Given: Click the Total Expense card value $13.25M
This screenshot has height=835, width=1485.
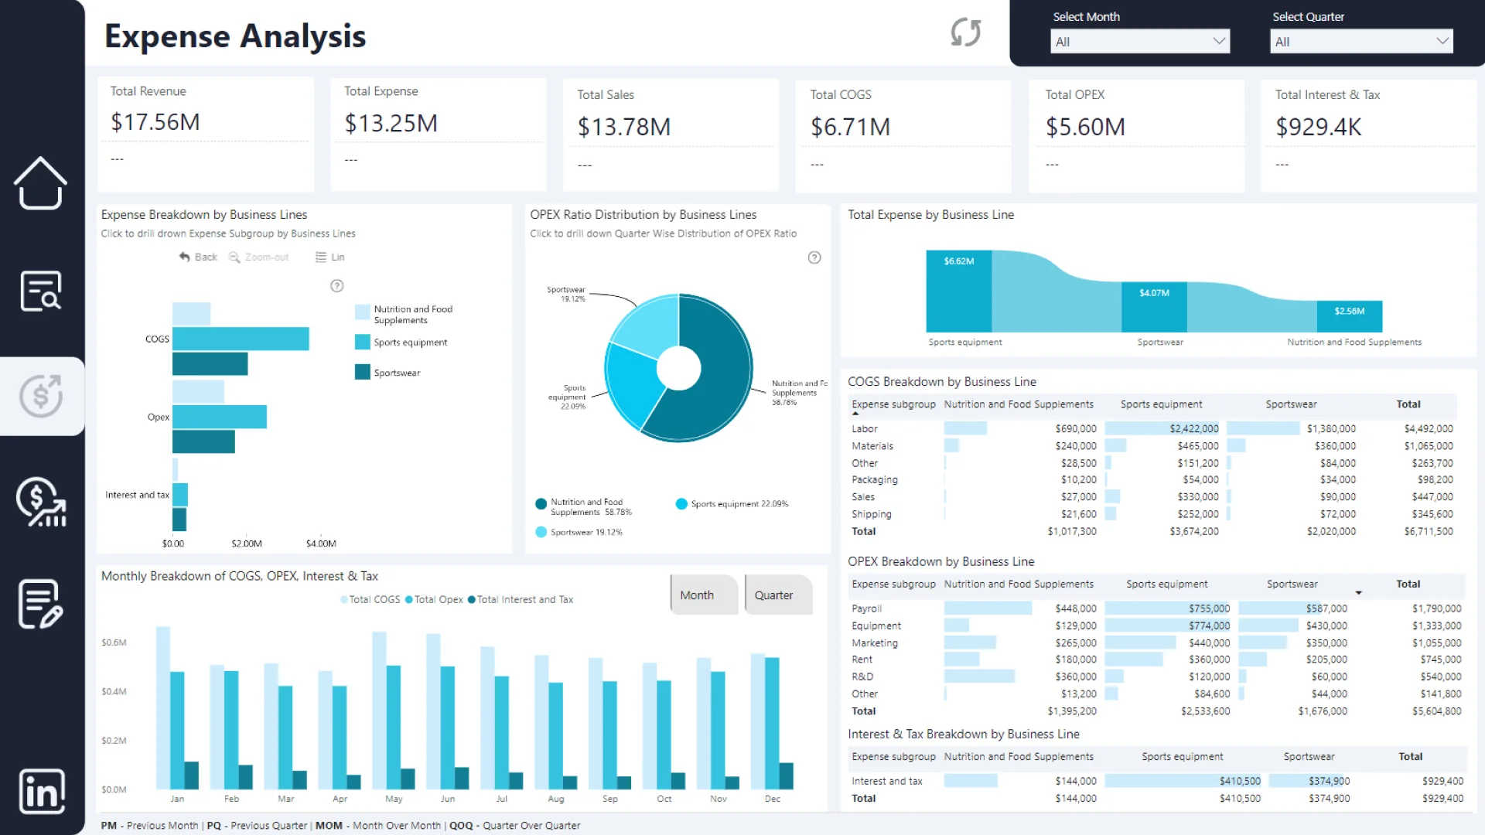Looking at the screenshot, I should pyautogui.click(x=391, y=124).
